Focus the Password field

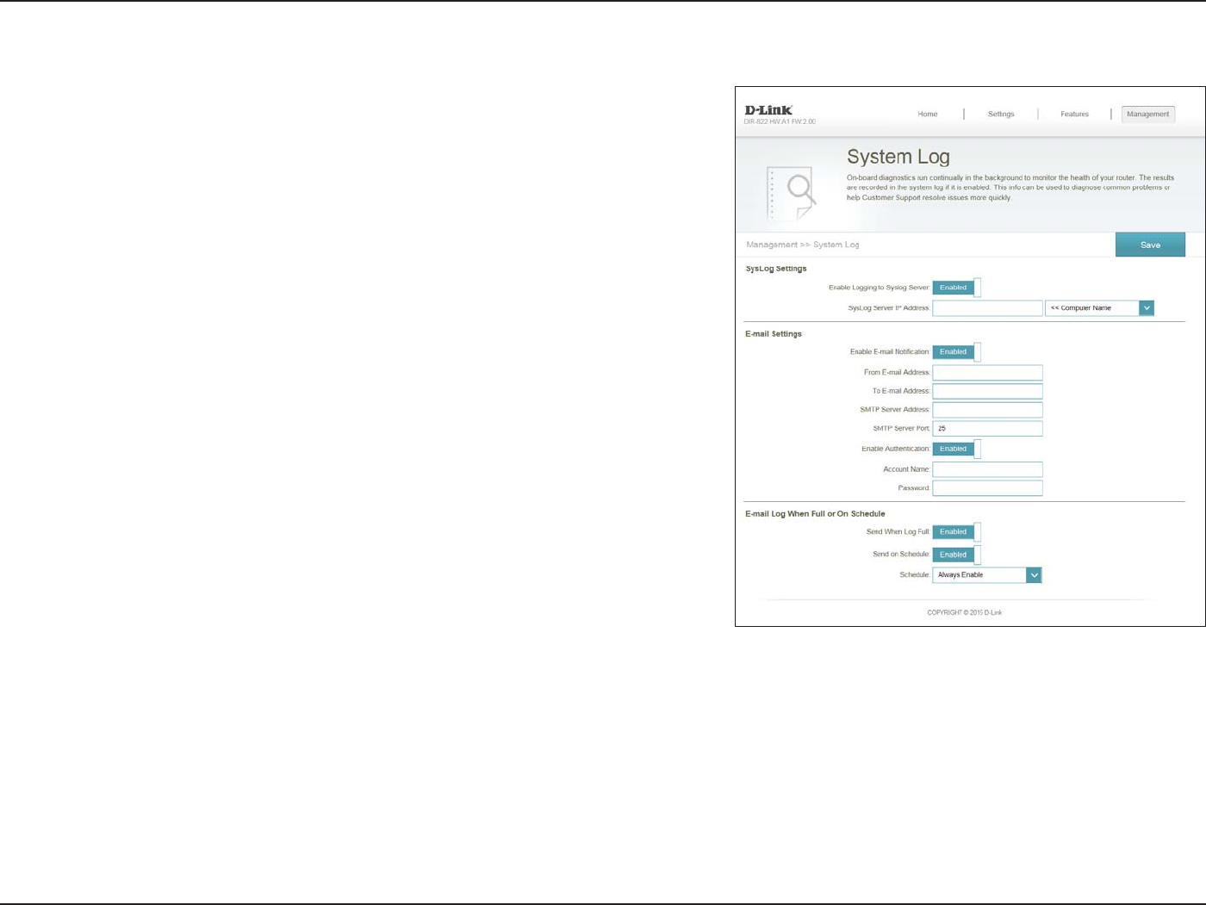pos(987,488)
